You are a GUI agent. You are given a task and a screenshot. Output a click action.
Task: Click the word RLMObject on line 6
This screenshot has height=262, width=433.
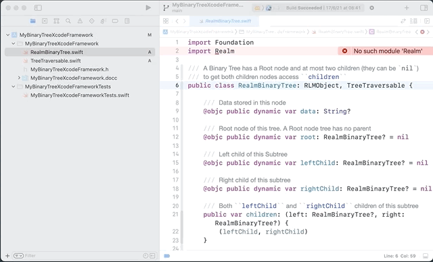pos(321,85)
